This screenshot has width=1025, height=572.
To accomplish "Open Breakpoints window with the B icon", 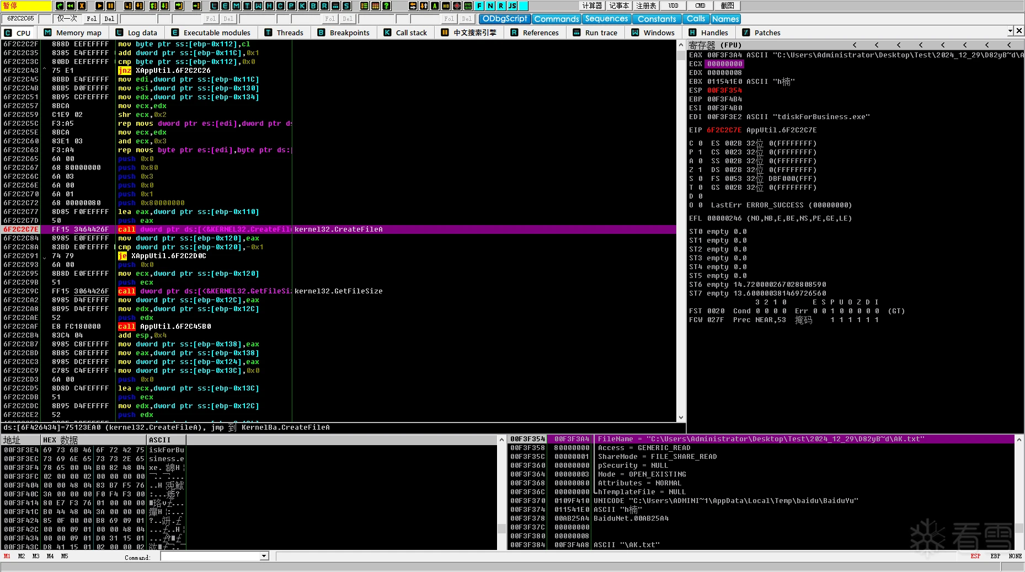I will [x=313, y=6].
